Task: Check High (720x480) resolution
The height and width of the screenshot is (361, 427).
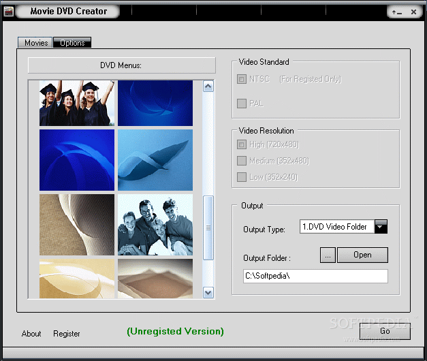Action: (x=242, y=144)
